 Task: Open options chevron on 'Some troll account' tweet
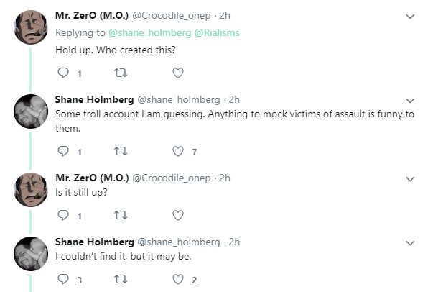[x=410, y=101]
